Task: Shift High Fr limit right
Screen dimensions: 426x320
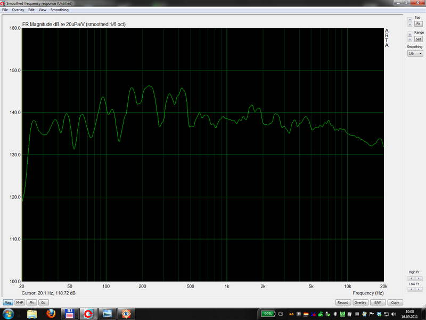Action: 419,278
